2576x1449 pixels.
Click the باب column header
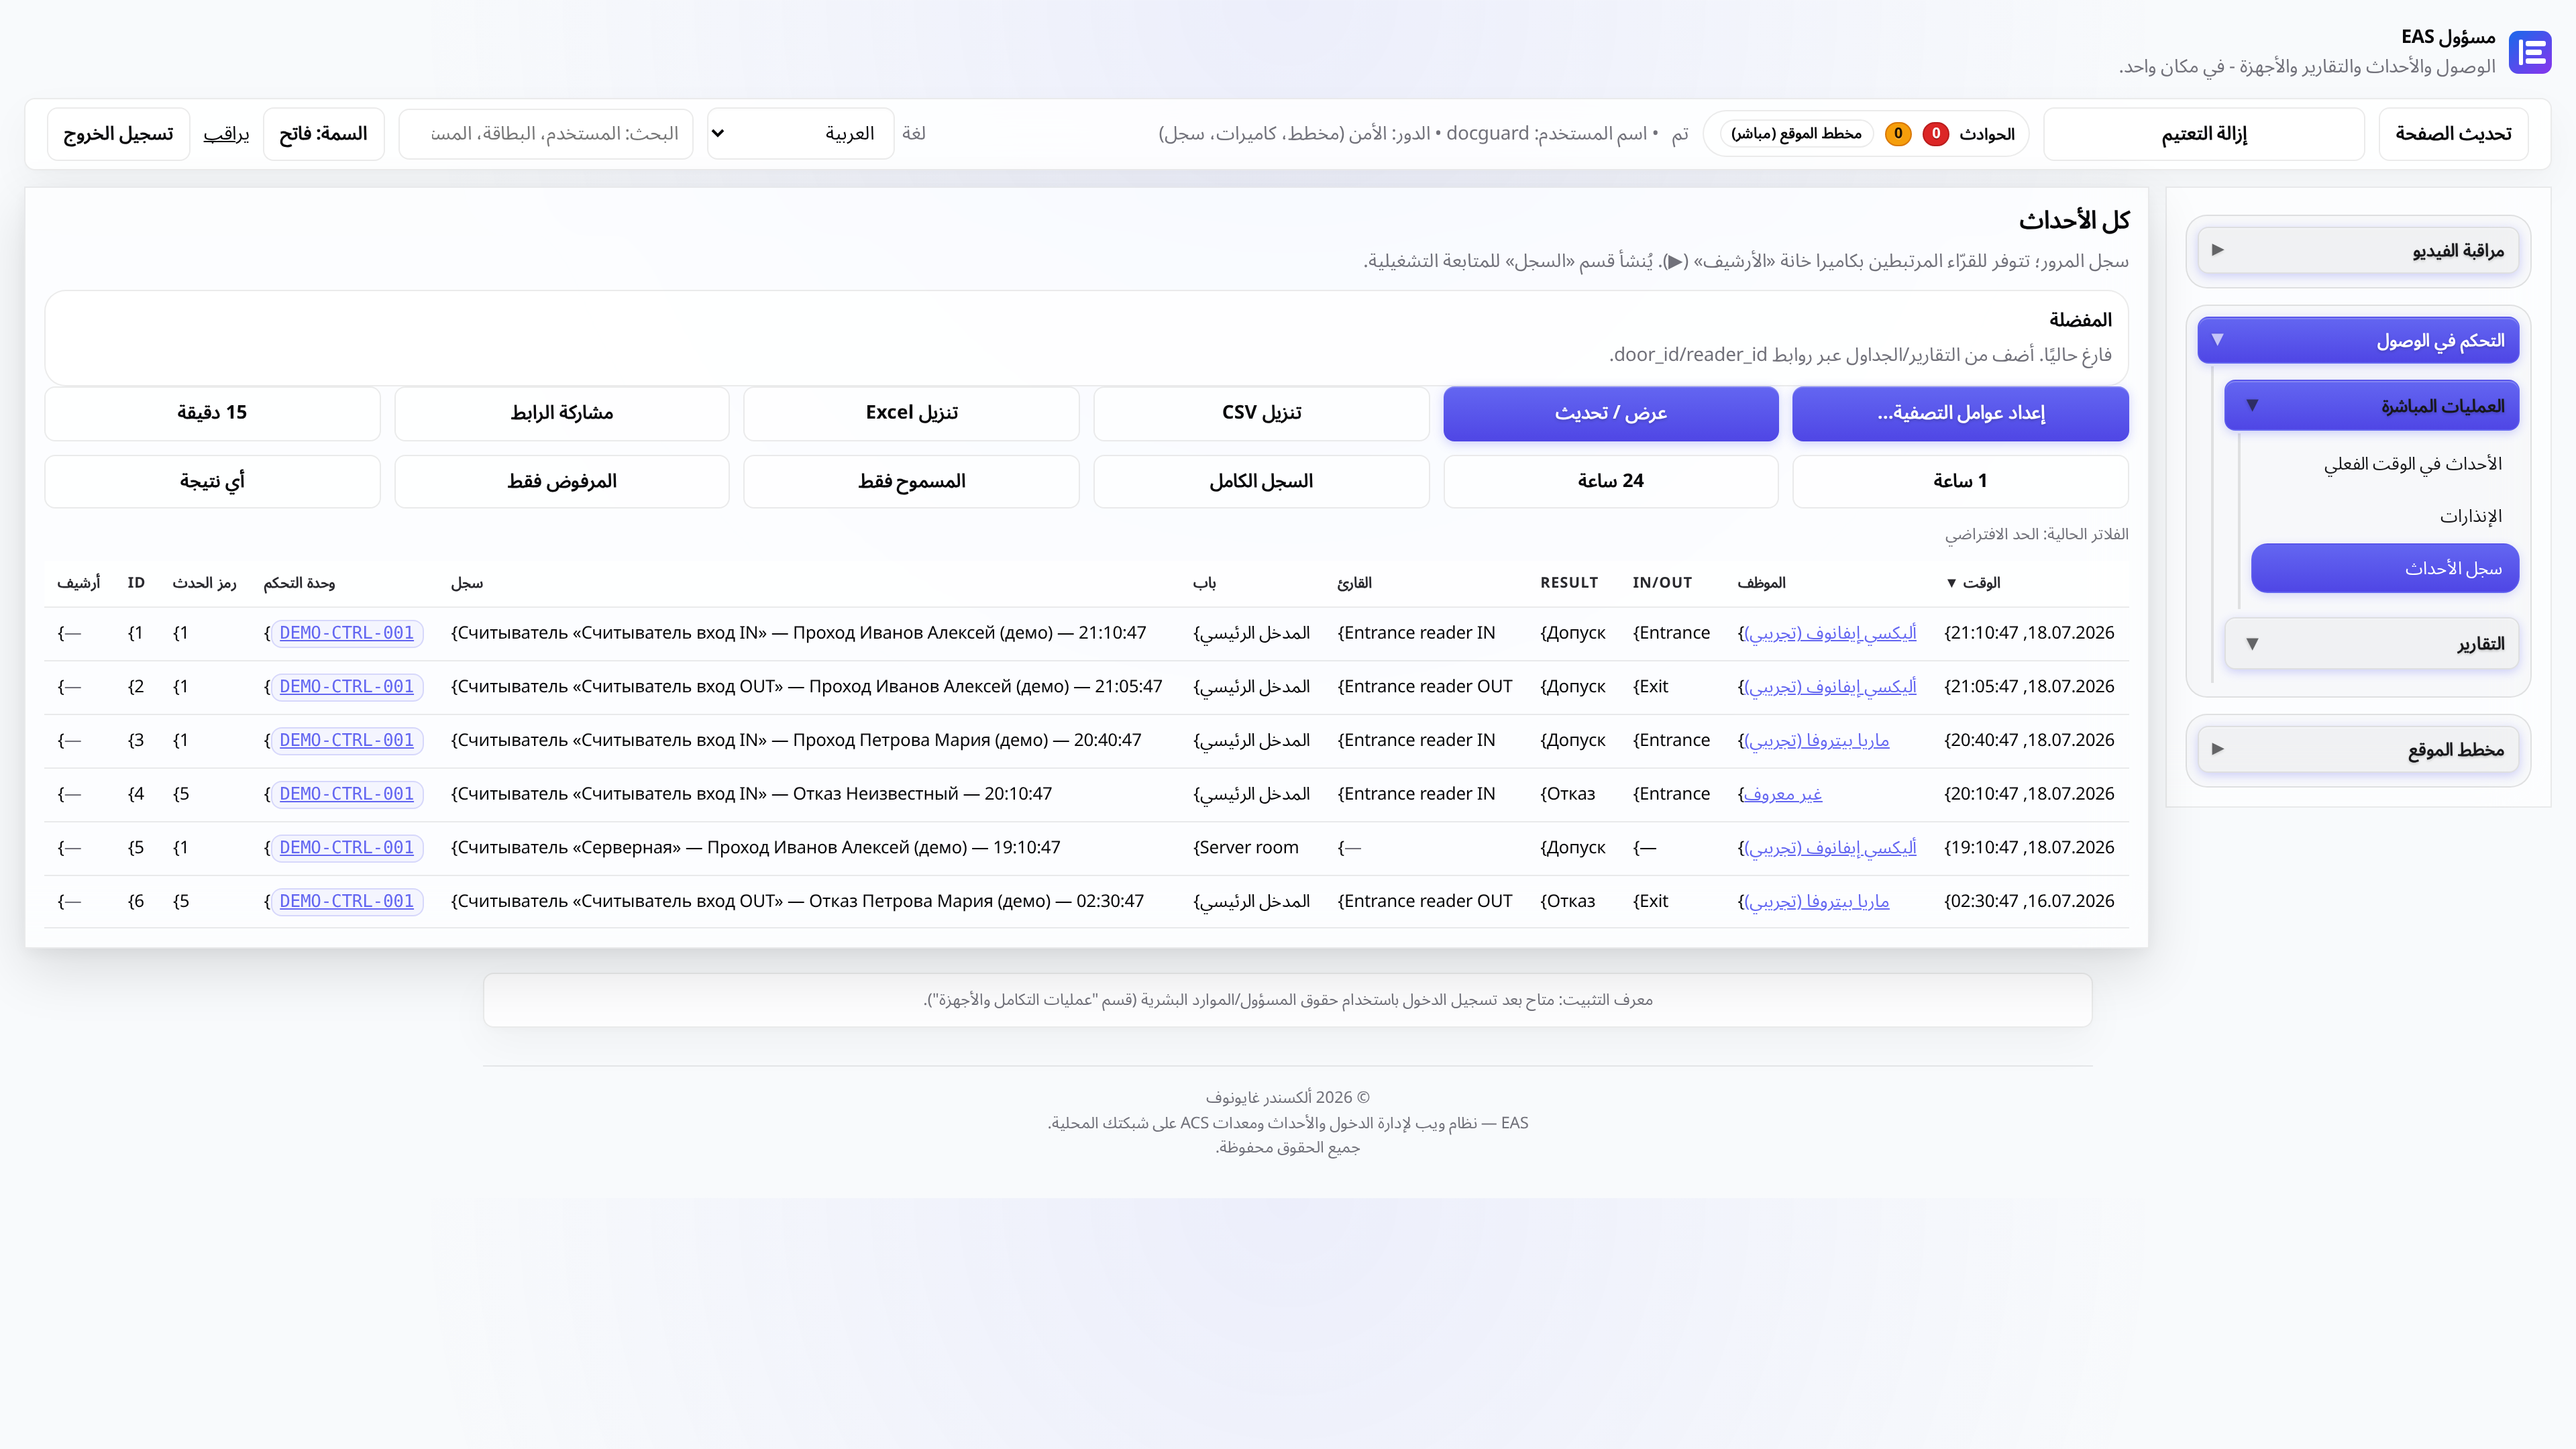pos(1204,582)
